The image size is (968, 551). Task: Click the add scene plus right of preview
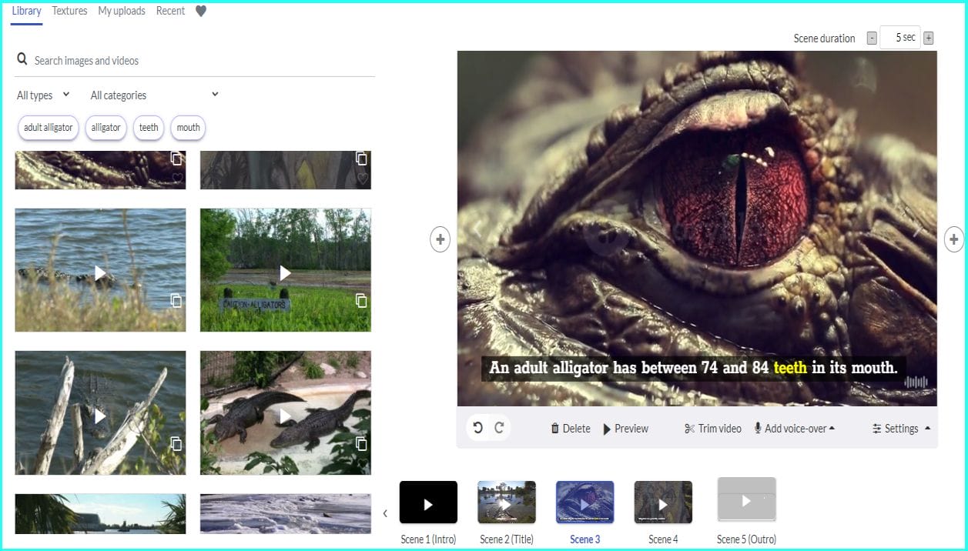953,240
